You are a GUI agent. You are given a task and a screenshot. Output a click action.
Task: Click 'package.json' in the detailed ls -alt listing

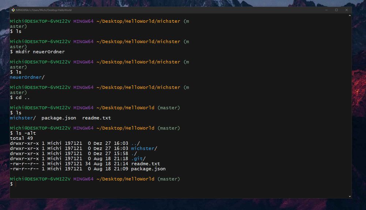pos(148,169)
